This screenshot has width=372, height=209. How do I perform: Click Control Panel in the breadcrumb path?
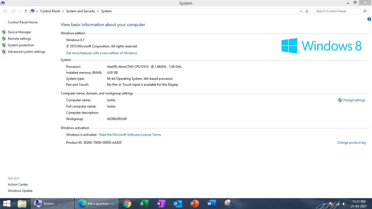click(50, 11)
